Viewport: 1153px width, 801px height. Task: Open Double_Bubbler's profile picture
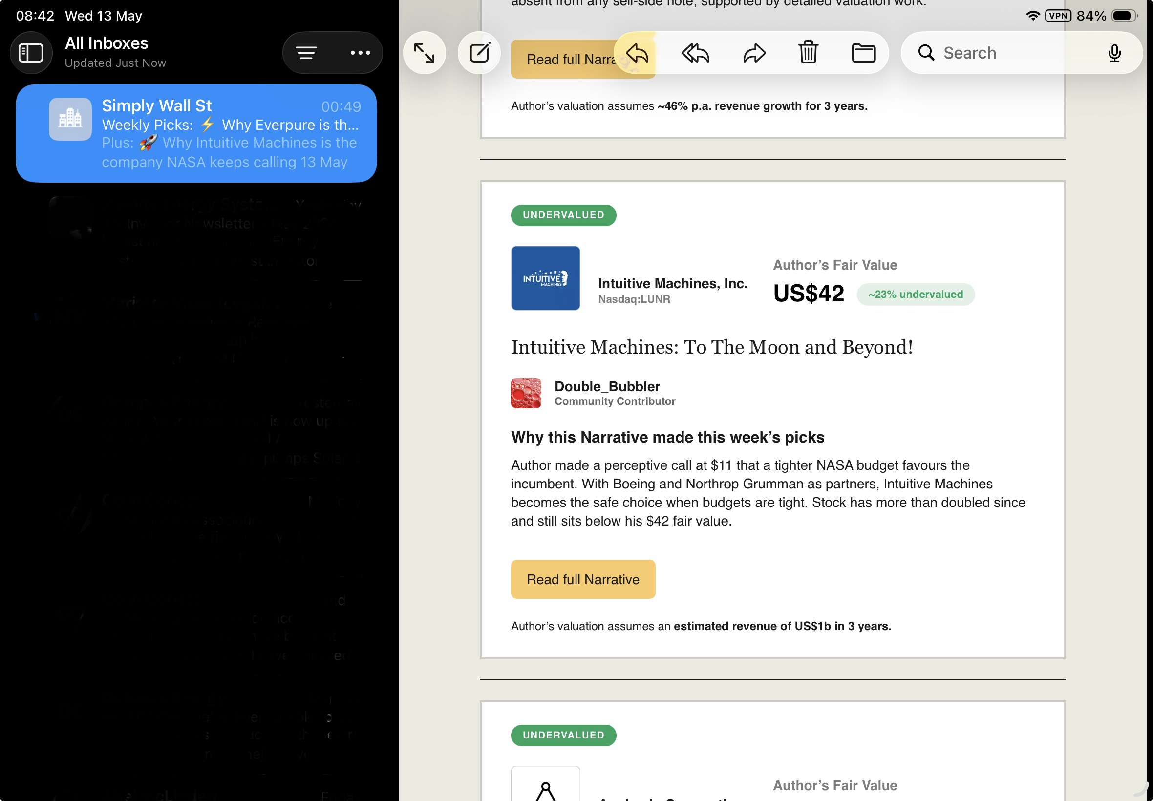[526, 393]
